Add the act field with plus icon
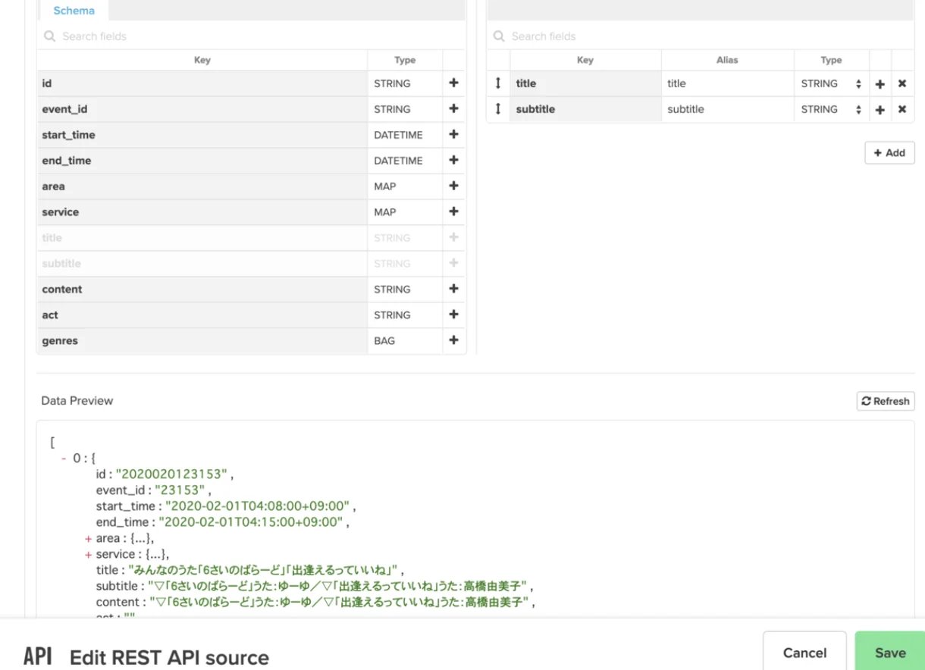 453,315
